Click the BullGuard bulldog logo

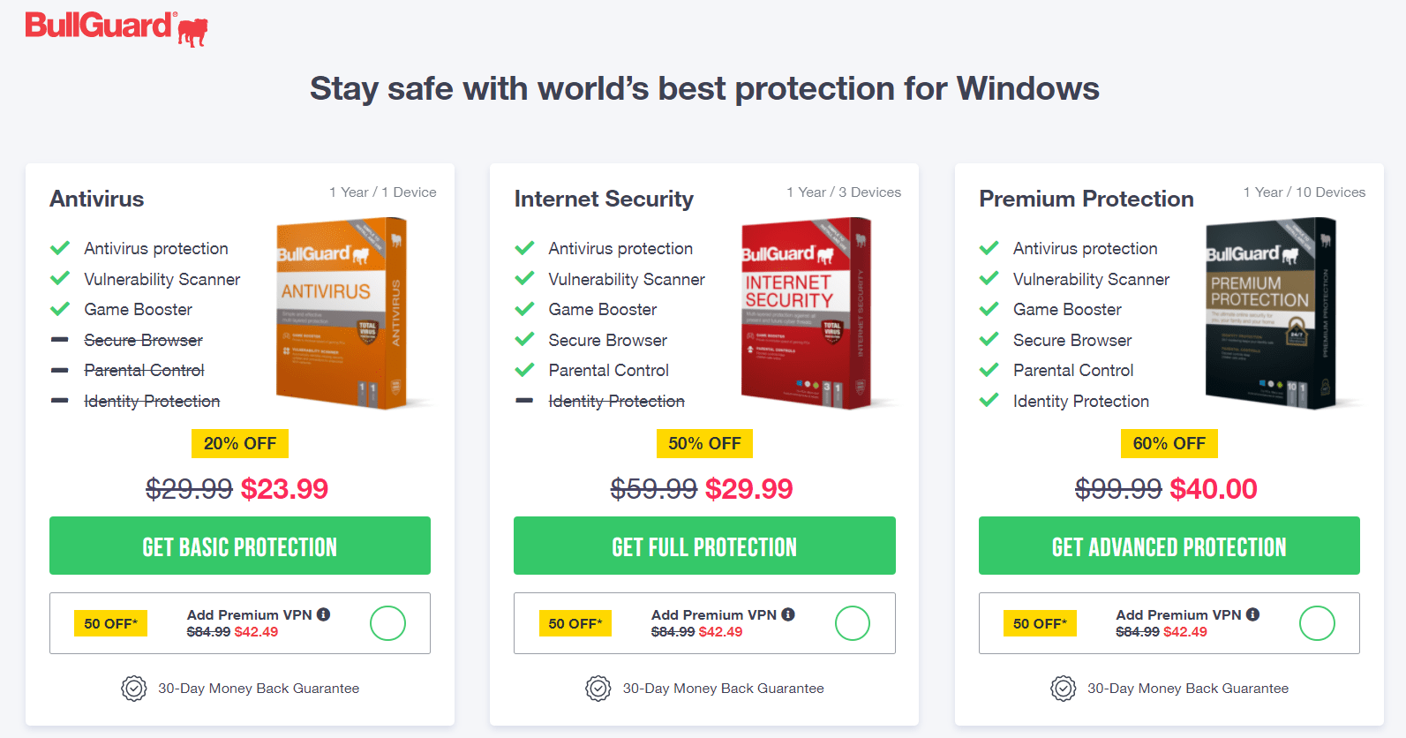117,27
